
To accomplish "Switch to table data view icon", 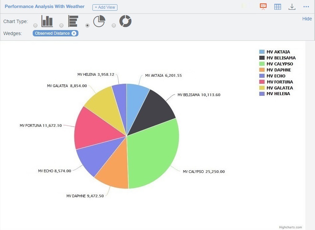I will click(x=278, y=6).
